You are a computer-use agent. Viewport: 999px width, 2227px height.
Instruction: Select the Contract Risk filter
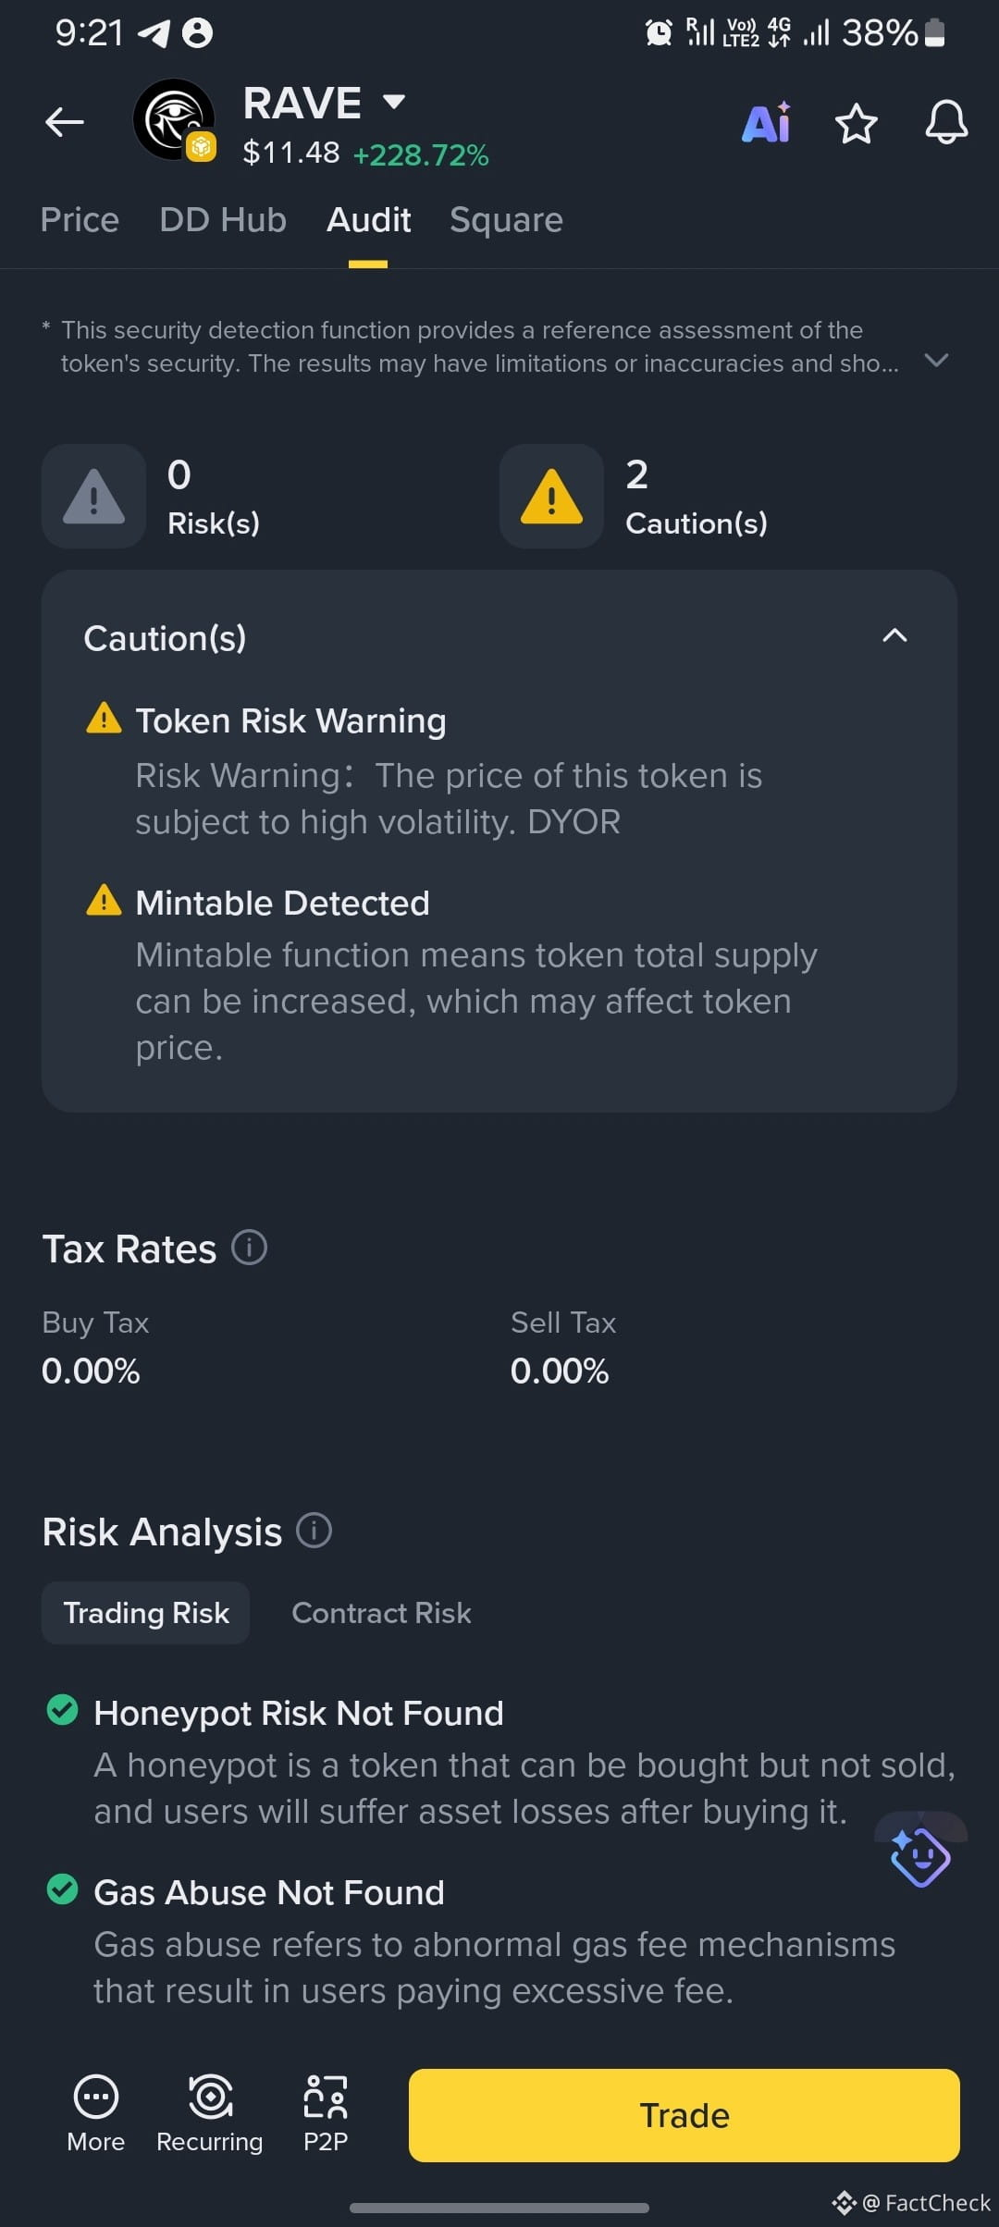click(381, 1613)
